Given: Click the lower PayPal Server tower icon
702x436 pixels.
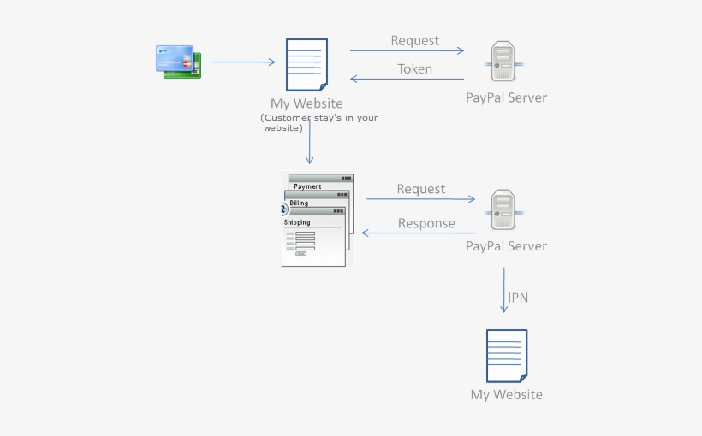Looking at the screenshot, I should [x=503, y=209].
